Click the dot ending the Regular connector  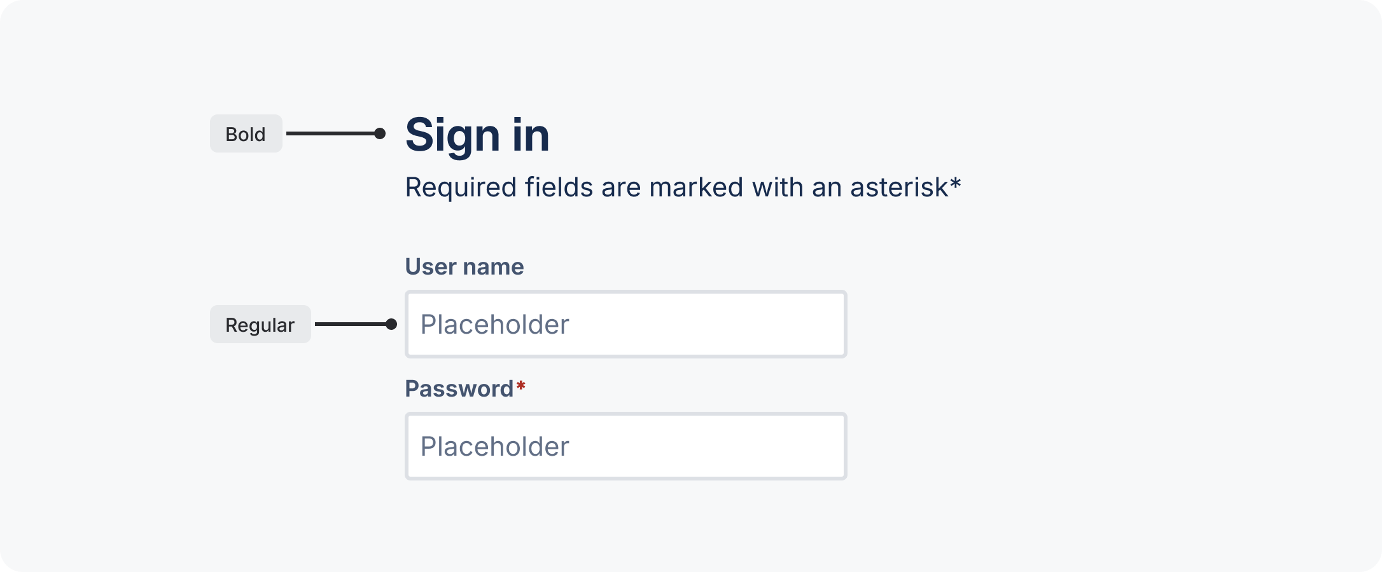pos(391,324)
